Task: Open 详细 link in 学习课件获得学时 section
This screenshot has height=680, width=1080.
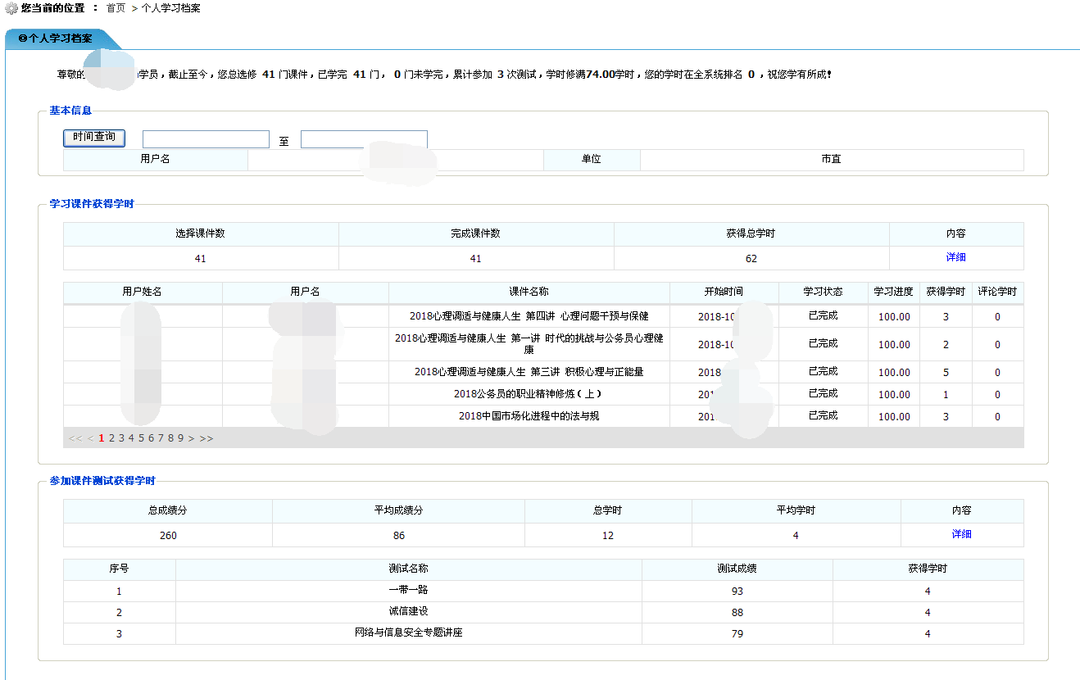Action: click(955, 257)
